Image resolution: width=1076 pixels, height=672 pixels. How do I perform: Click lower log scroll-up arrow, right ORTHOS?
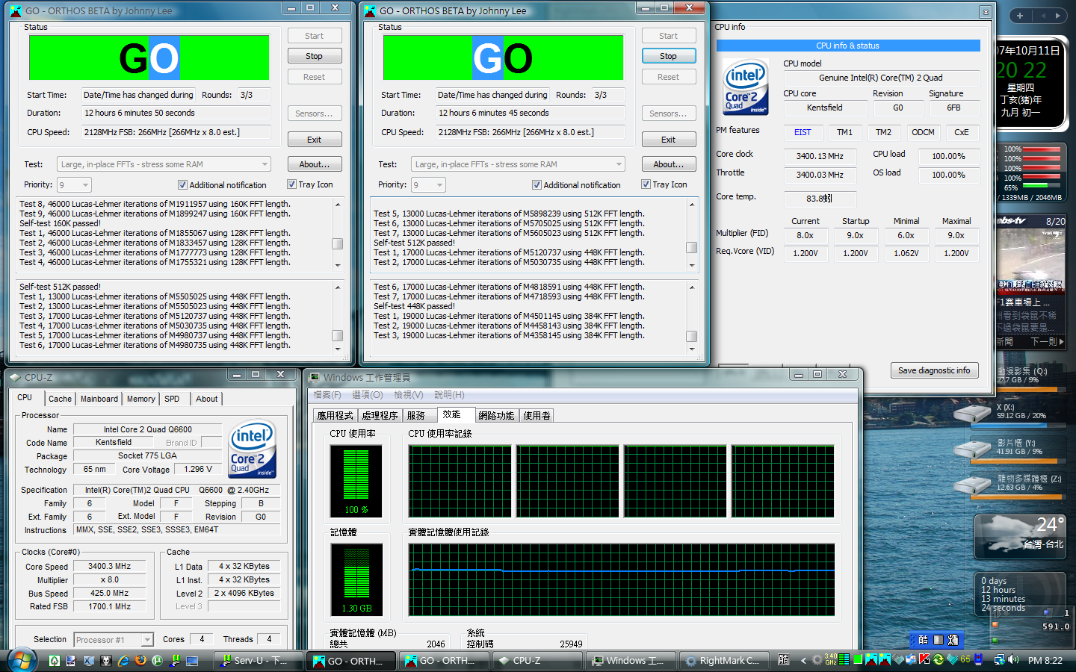coord(692,287)
